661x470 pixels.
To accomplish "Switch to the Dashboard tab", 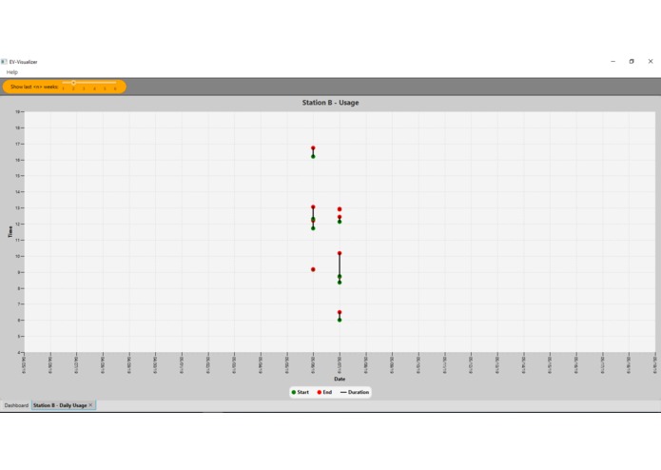I will coord(16,405).
